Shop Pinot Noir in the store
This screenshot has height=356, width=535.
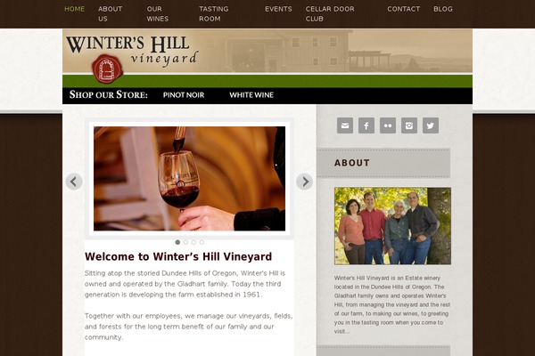click(x=184, y=95)
